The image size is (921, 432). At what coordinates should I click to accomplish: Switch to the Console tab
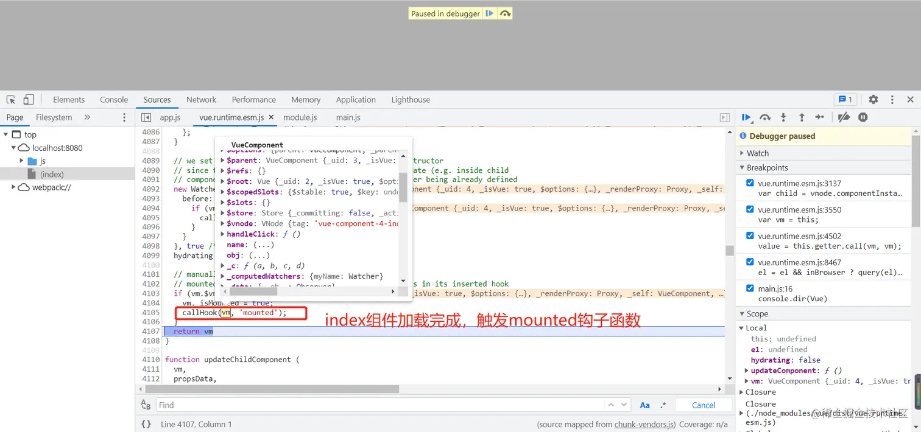(x=114, y=100)
